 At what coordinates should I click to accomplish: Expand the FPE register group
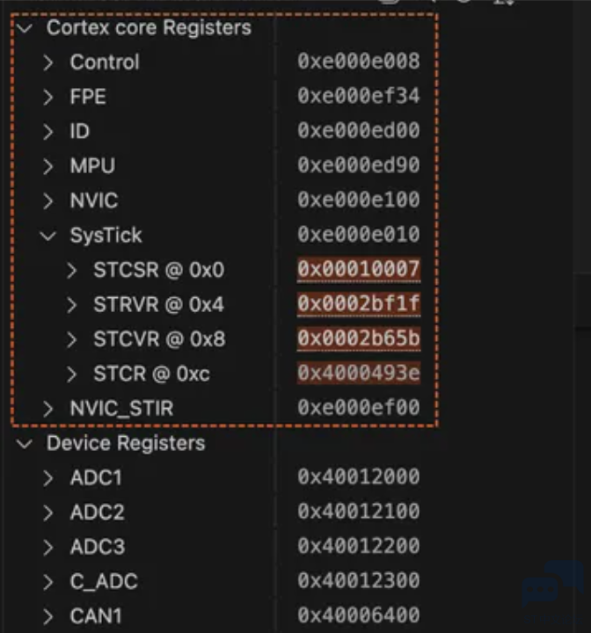coord(48,97)
